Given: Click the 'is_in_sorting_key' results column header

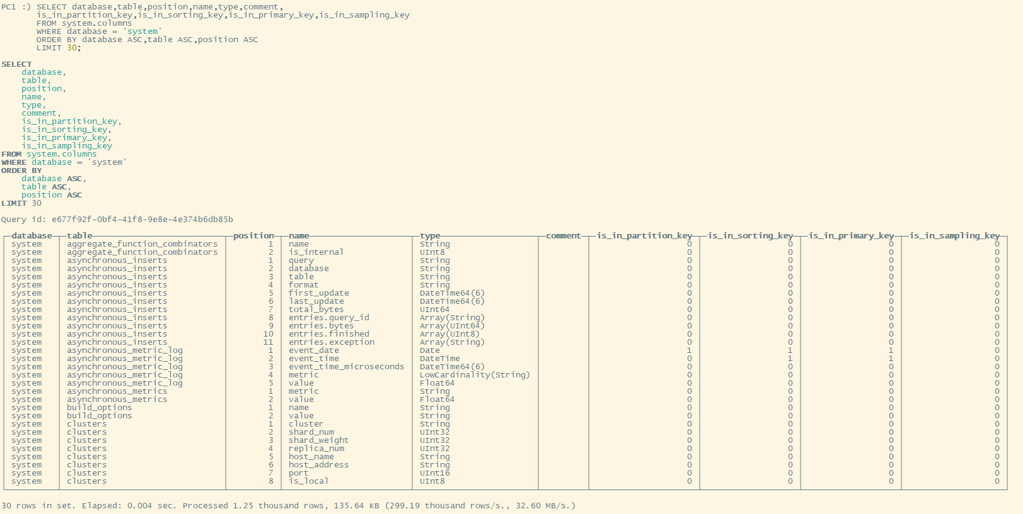Looking at the screenshot, I should click(750, 236).
